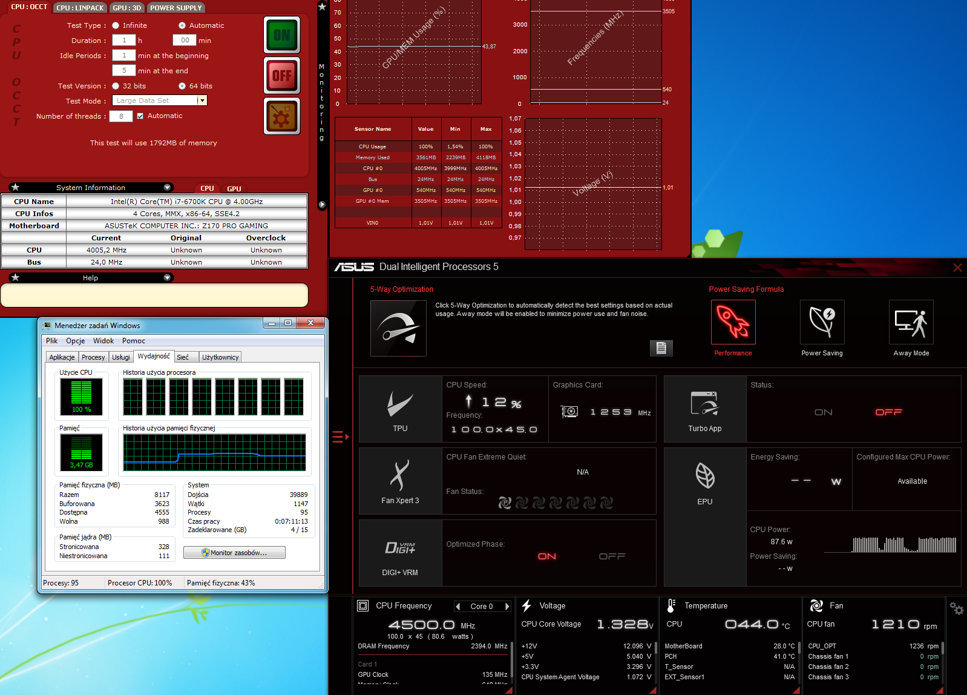Turn Turbo App status ON
The height and width of the screenshot is (695, 967).
824,412
